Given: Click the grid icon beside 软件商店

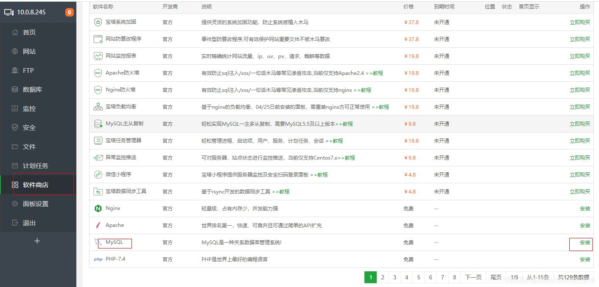Looking at the screenshot, I should point(15,185).
